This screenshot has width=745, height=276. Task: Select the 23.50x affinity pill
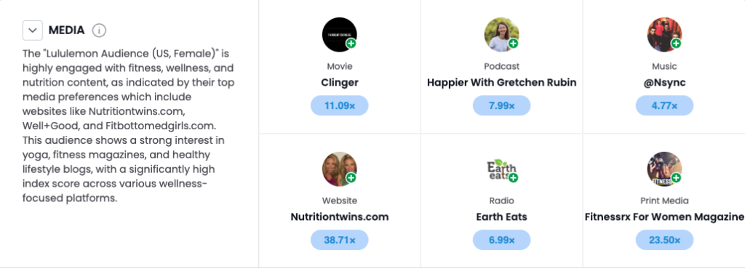(x=664, y=240)
